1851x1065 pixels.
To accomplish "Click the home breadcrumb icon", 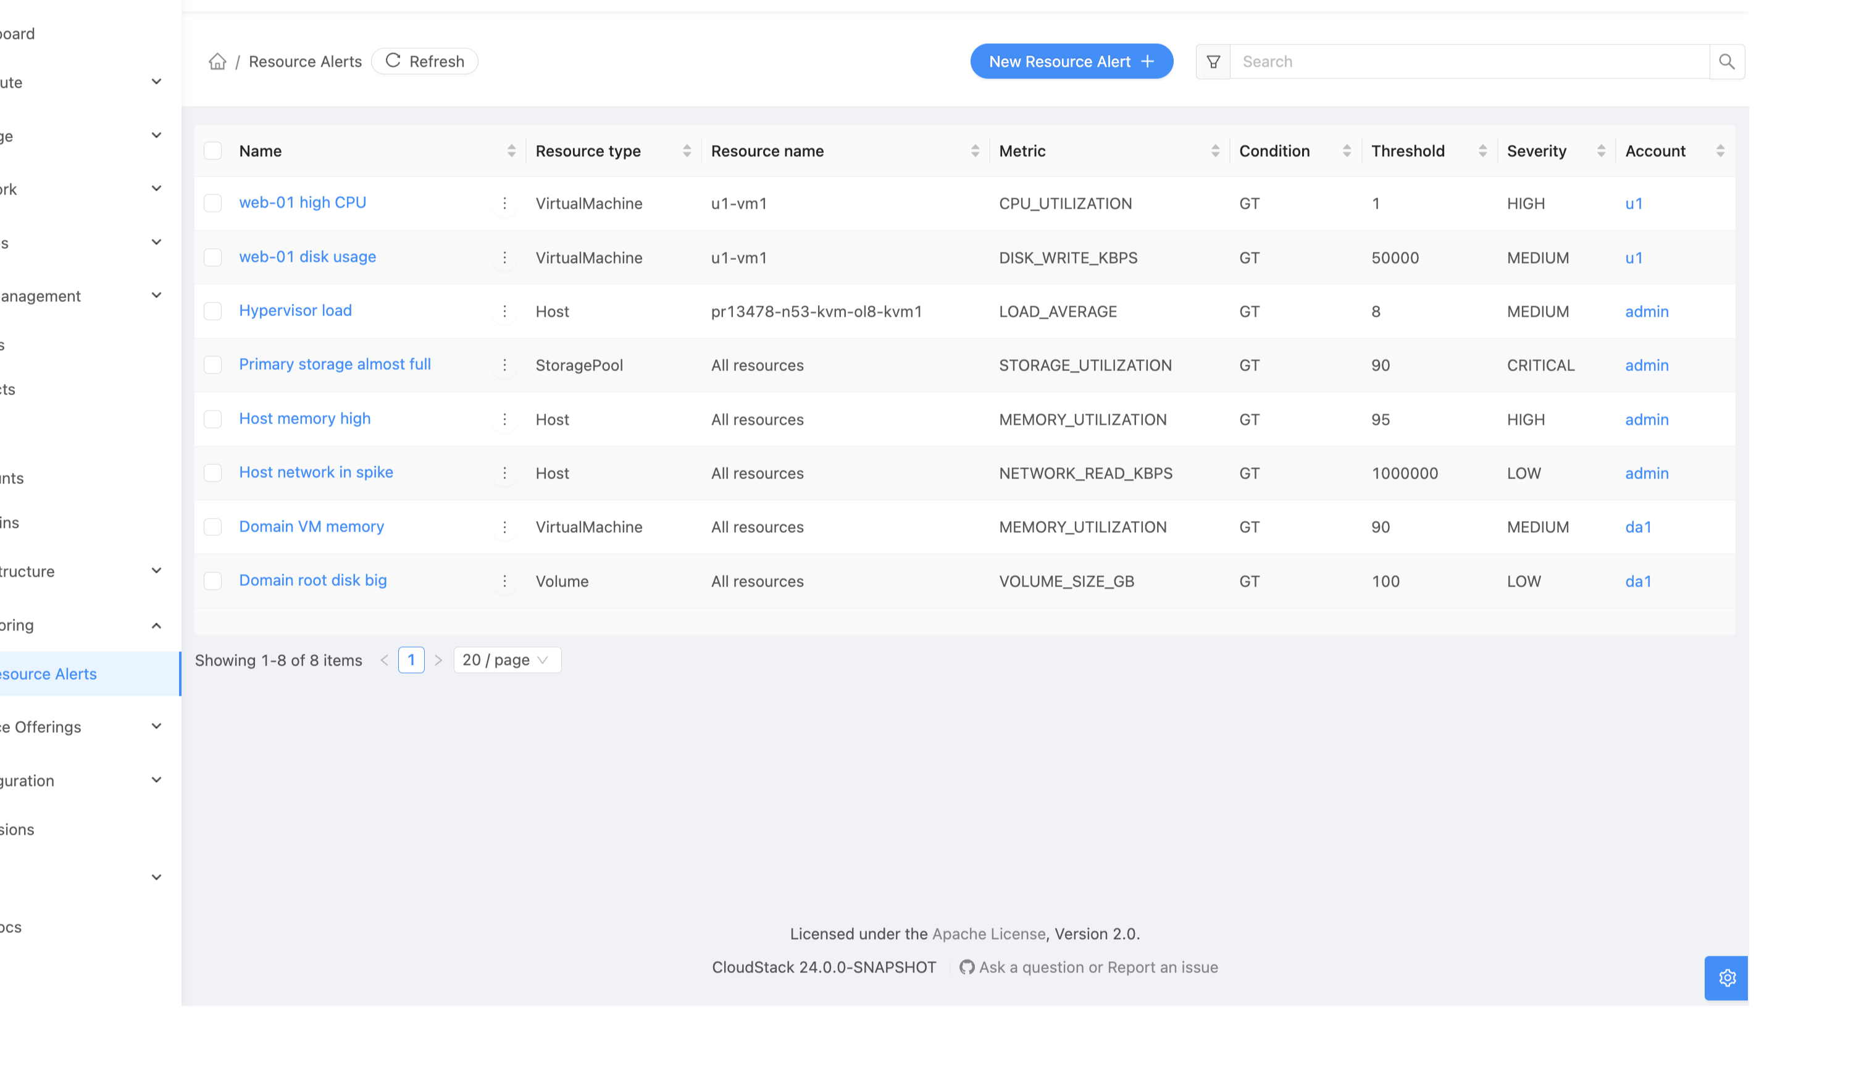I will [x=217, y=62].
